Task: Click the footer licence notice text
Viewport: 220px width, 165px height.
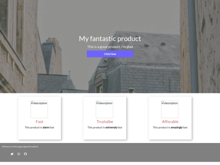Action: (x=20, y=147)
